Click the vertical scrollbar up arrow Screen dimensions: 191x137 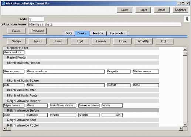[x=185, y=49]
